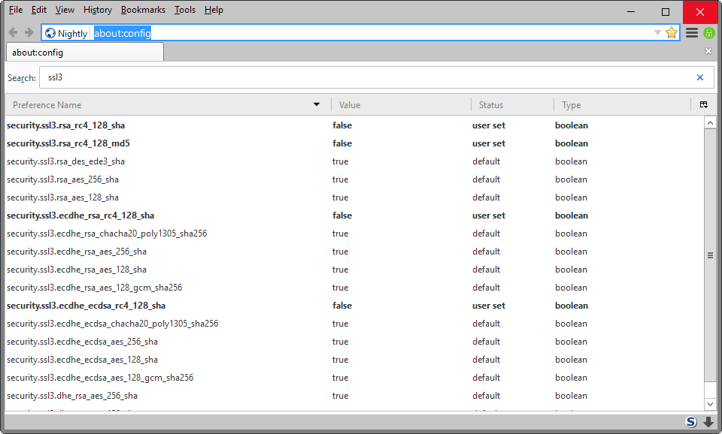Open the Edit menu
This screenshot has height=434, width=722.
tap(38, 10)
